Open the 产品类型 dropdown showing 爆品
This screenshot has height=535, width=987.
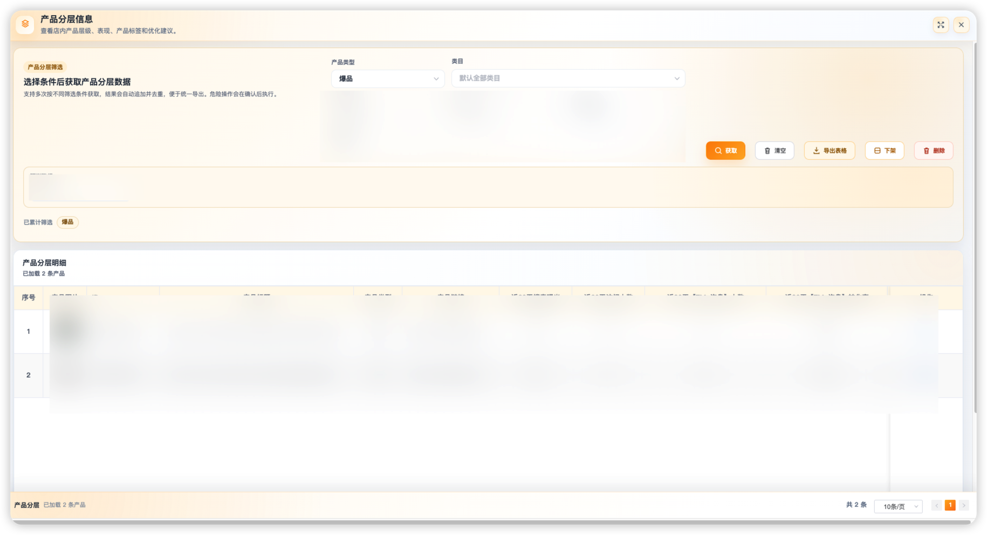coord(388,79)
